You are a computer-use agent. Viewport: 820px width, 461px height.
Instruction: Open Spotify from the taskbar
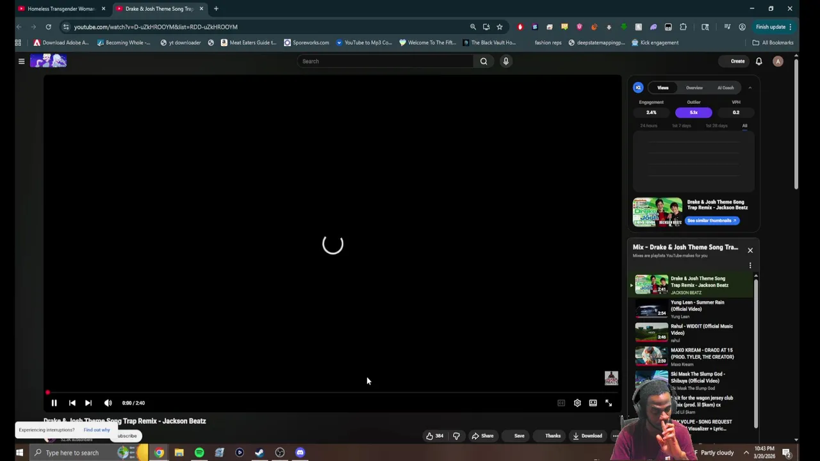pos(199,453)
